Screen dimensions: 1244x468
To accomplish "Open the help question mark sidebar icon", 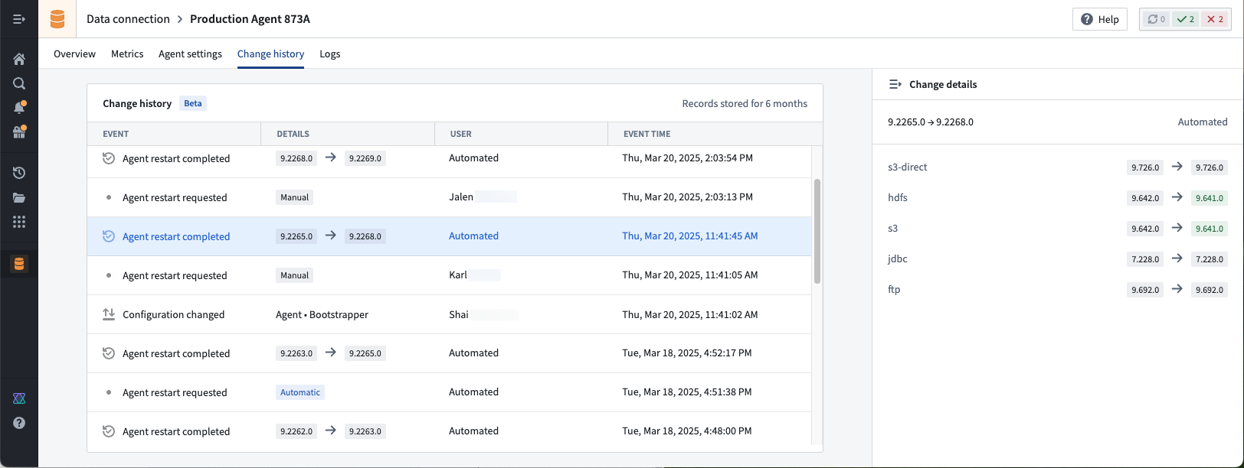I will point(19,423).
